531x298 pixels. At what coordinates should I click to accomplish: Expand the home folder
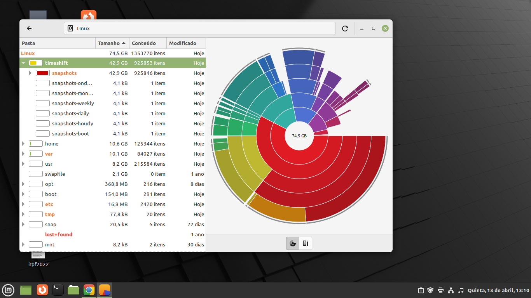click(23, 144)
